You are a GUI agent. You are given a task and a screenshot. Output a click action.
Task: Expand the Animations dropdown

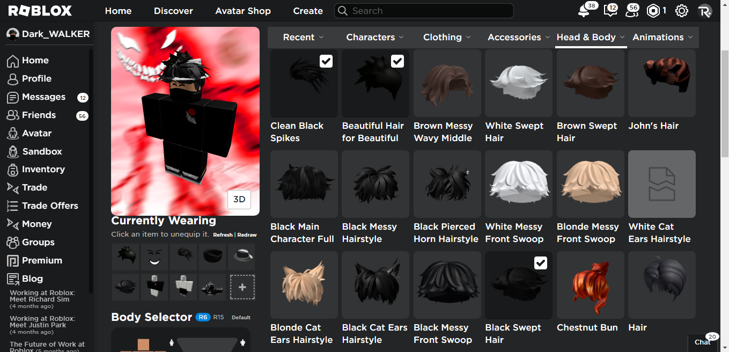(662, 37)
